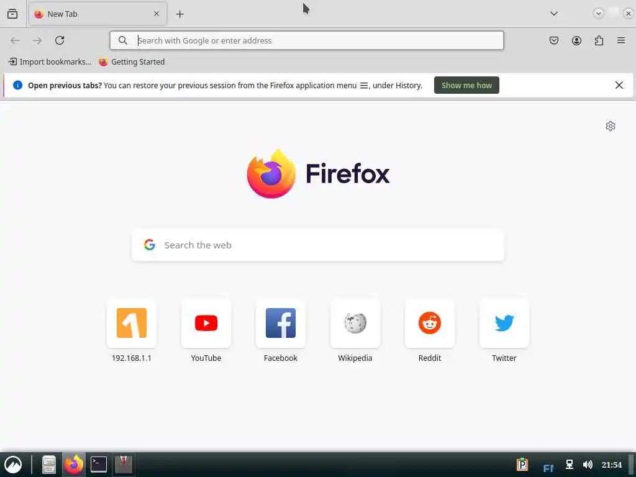Image resolution: width=636 pixels, height=477 pixels.
Task: Click the Firefox logo on the page
Action: (x=271, y=174)
